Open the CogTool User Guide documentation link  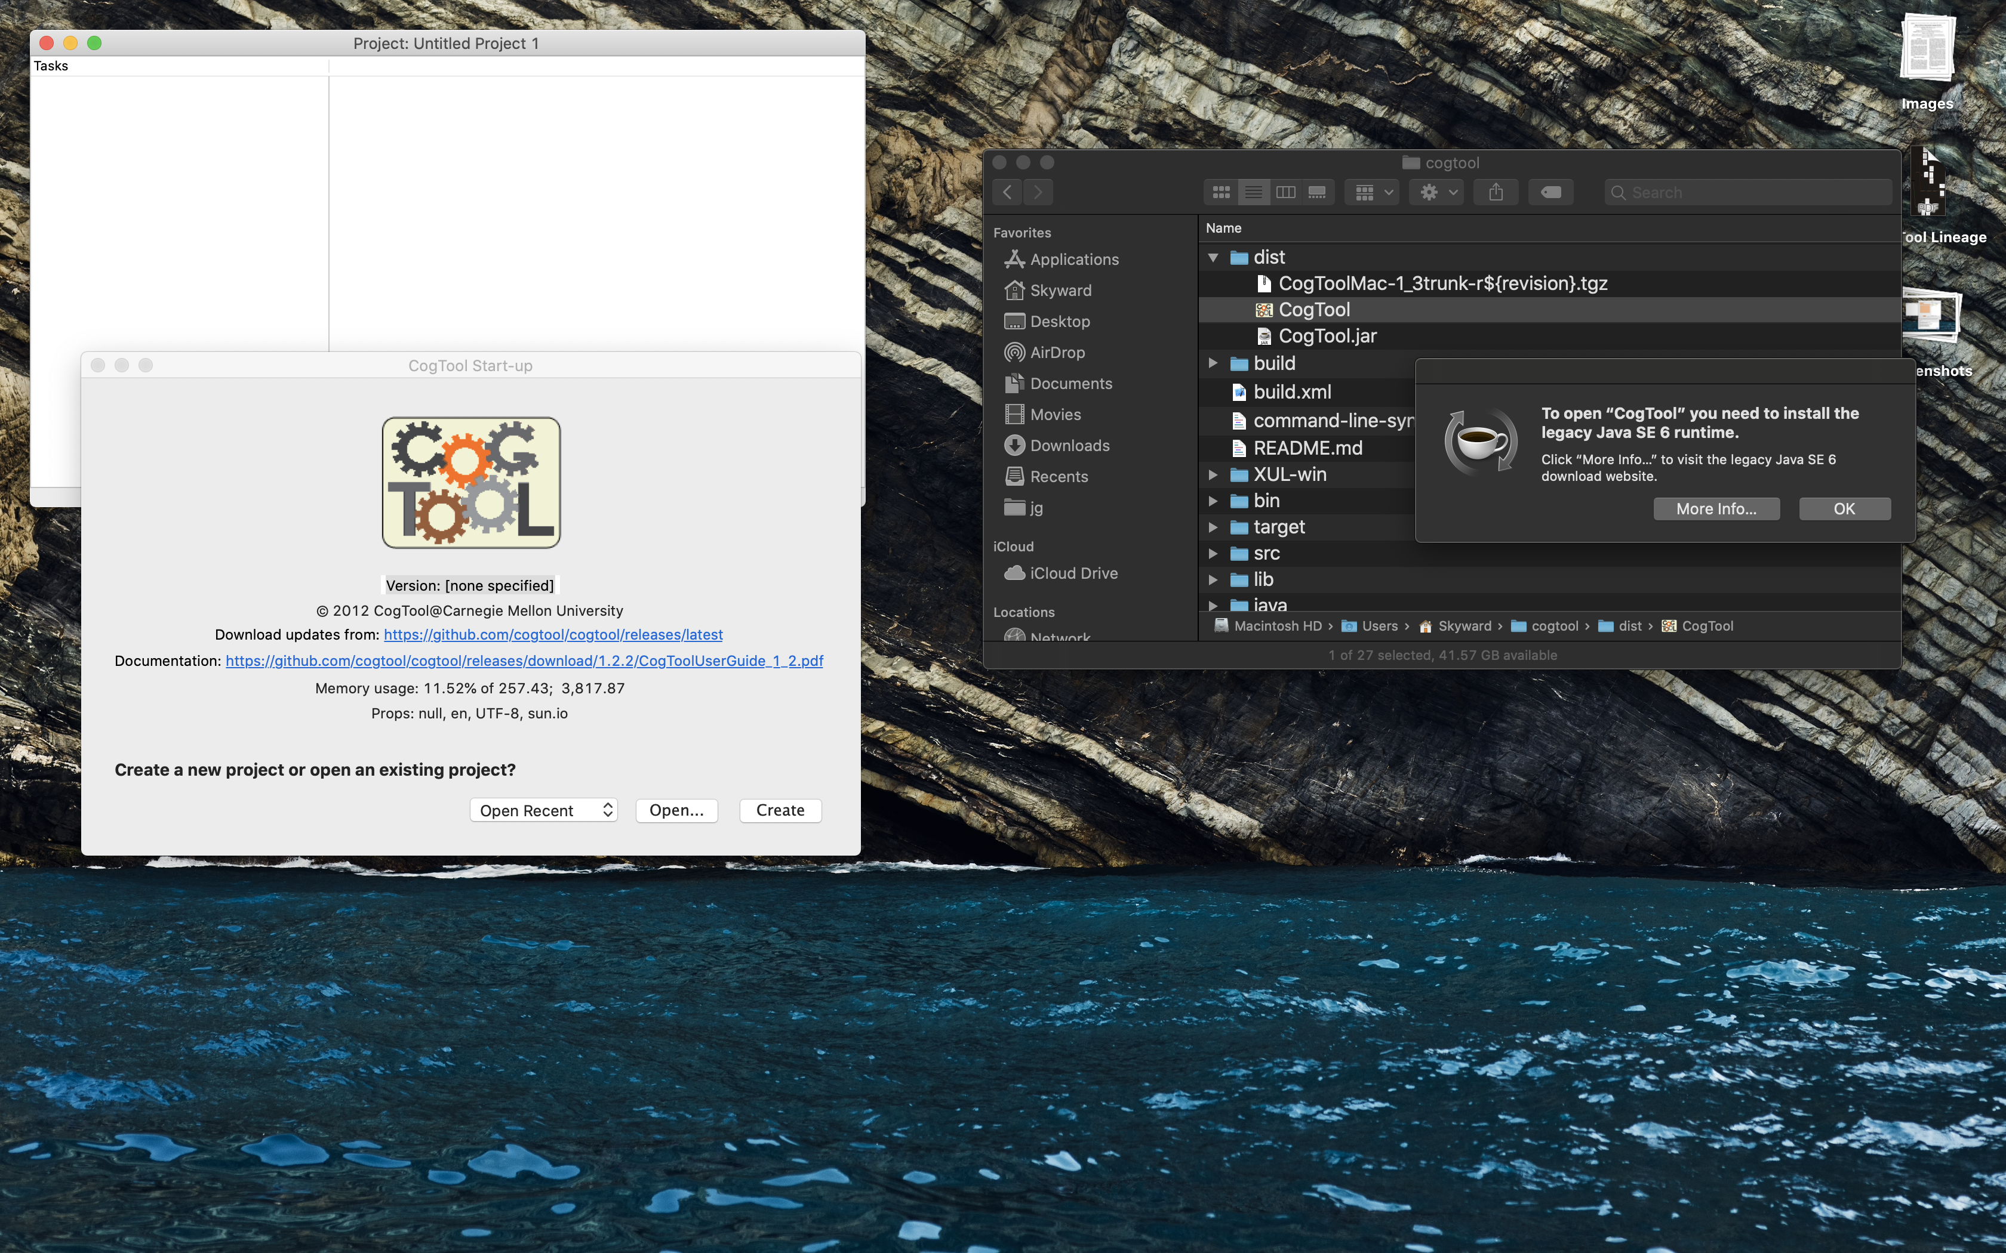click(x=524, y=661)
